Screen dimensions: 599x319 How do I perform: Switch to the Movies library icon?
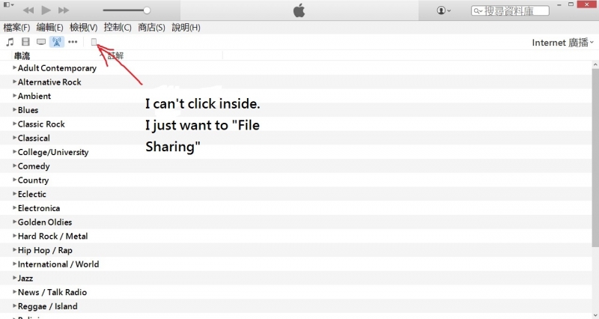(x=25, y=42)
